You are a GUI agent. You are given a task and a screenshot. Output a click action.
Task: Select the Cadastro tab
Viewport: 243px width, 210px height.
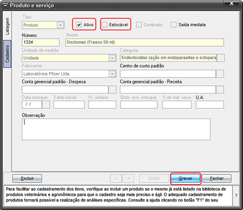pos(7,54)
